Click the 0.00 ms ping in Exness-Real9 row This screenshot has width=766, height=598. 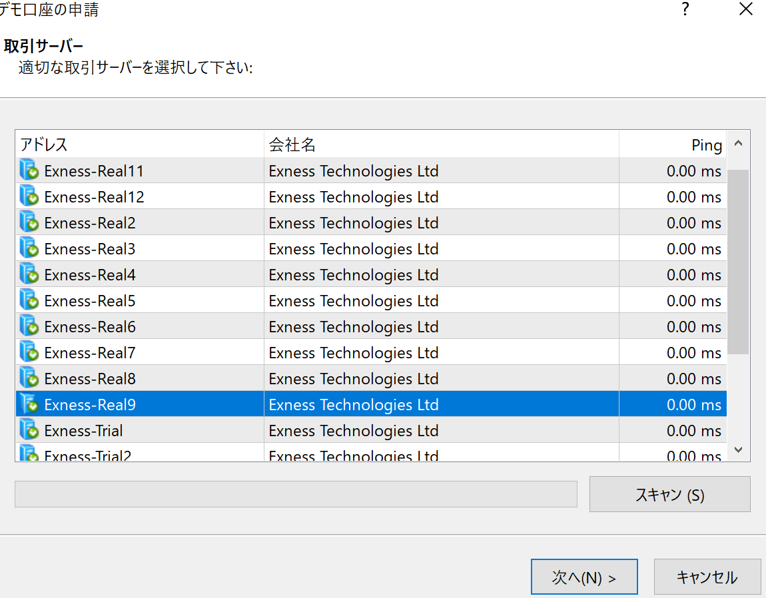pyautogui.click(x=693, y=404)
